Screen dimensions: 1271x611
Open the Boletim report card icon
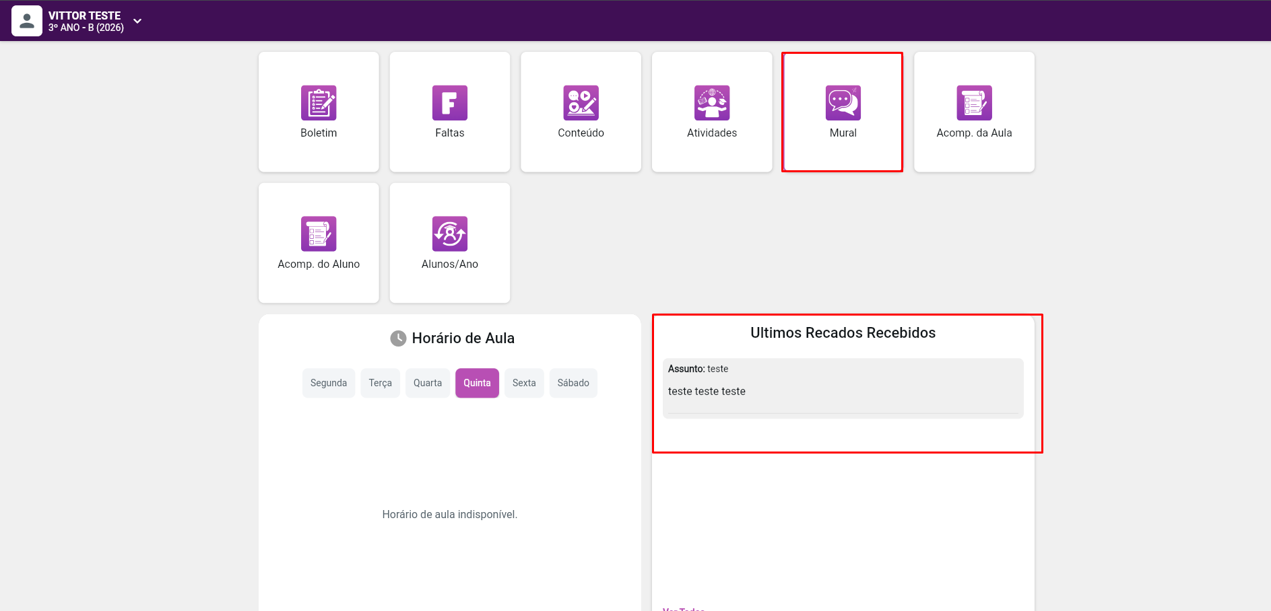click(x=319, y=103)
